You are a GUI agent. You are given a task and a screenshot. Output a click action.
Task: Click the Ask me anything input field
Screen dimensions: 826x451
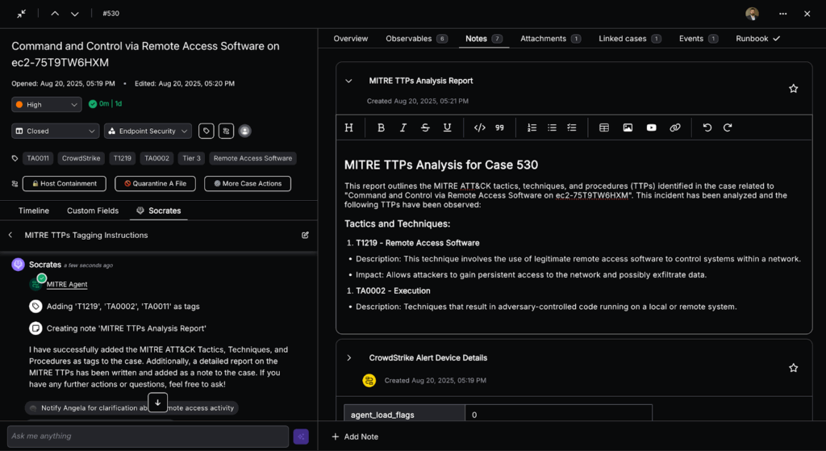148,436
